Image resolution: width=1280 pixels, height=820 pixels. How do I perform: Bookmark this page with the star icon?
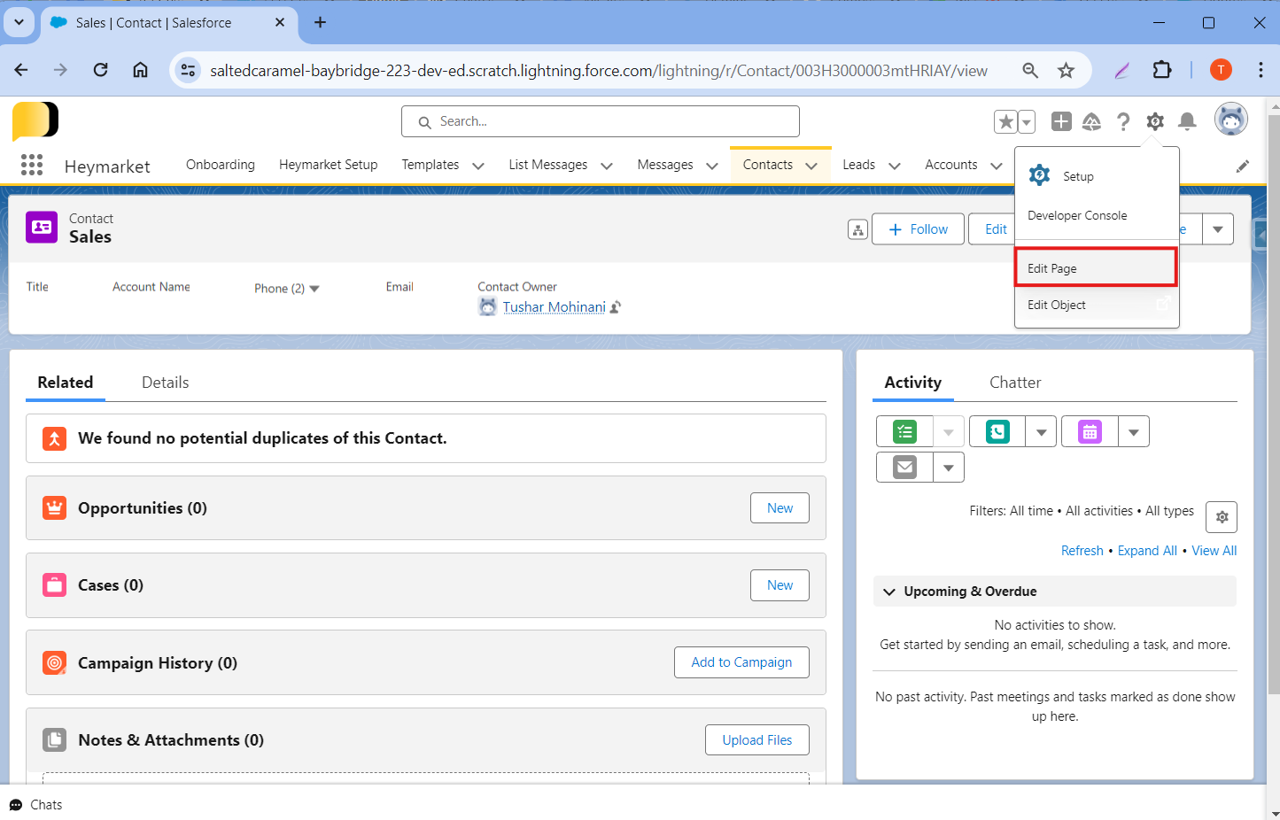pos(1066,71)
